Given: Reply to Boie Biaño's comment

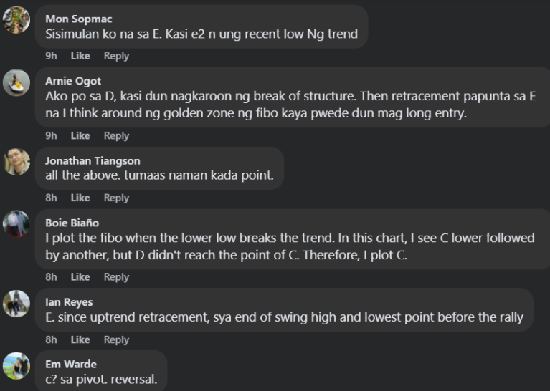Looking at the screenshot, I should [116, 277].
